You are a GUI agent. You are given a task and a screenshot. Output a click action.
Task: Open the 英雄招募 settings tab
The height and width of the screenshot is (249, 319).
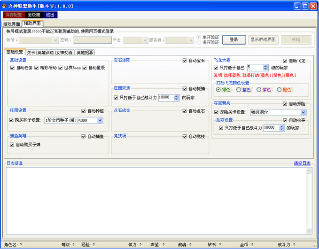point(85,53)
